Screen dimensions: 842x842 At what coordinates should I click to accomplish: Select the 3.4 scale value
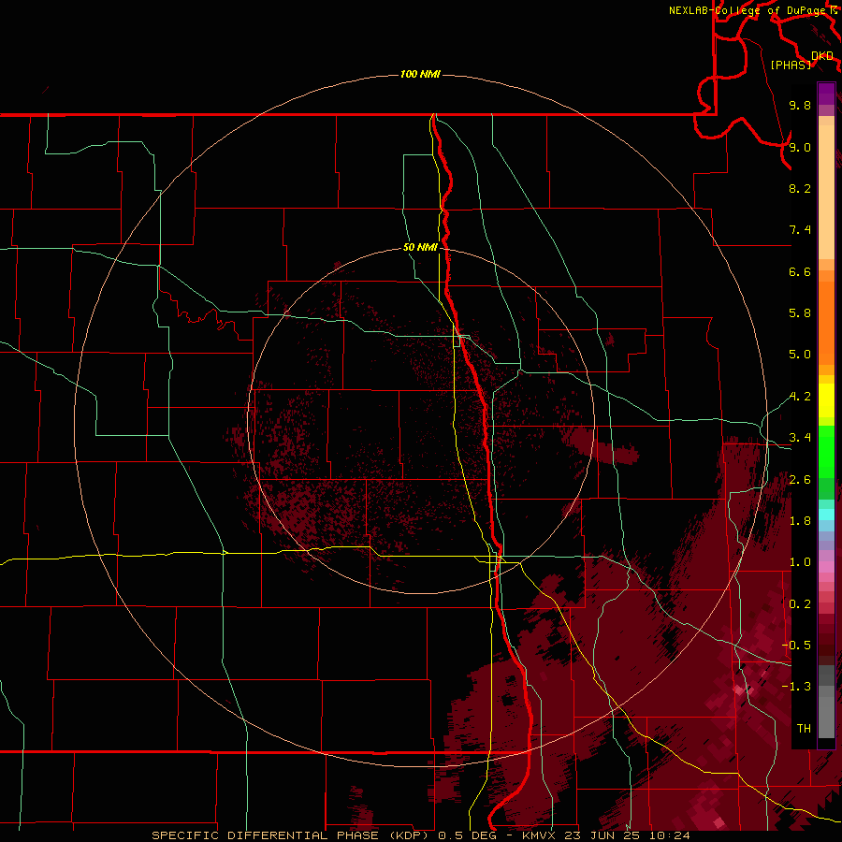tap(800, 438)
